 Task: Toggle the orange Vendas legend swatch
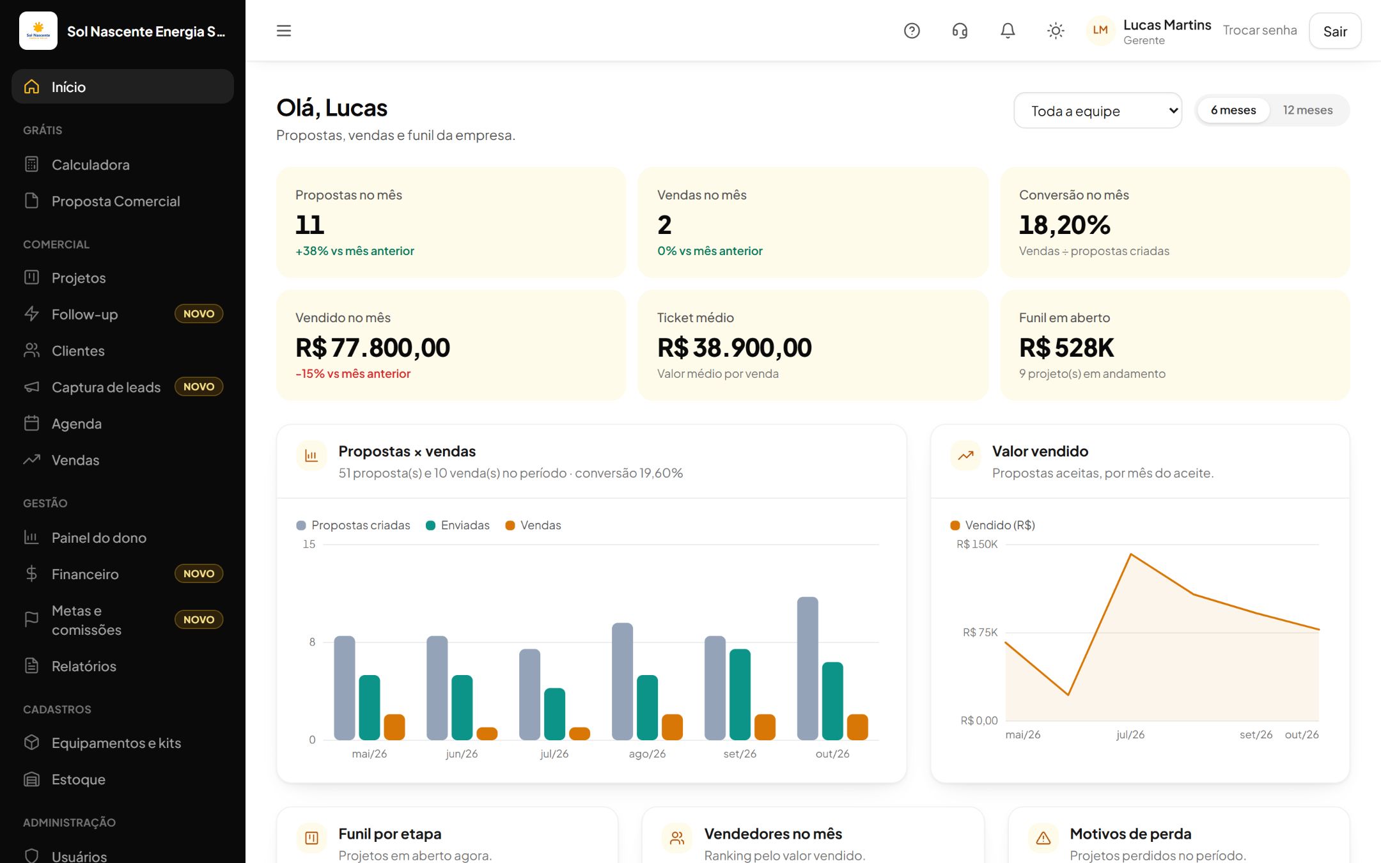510,525
